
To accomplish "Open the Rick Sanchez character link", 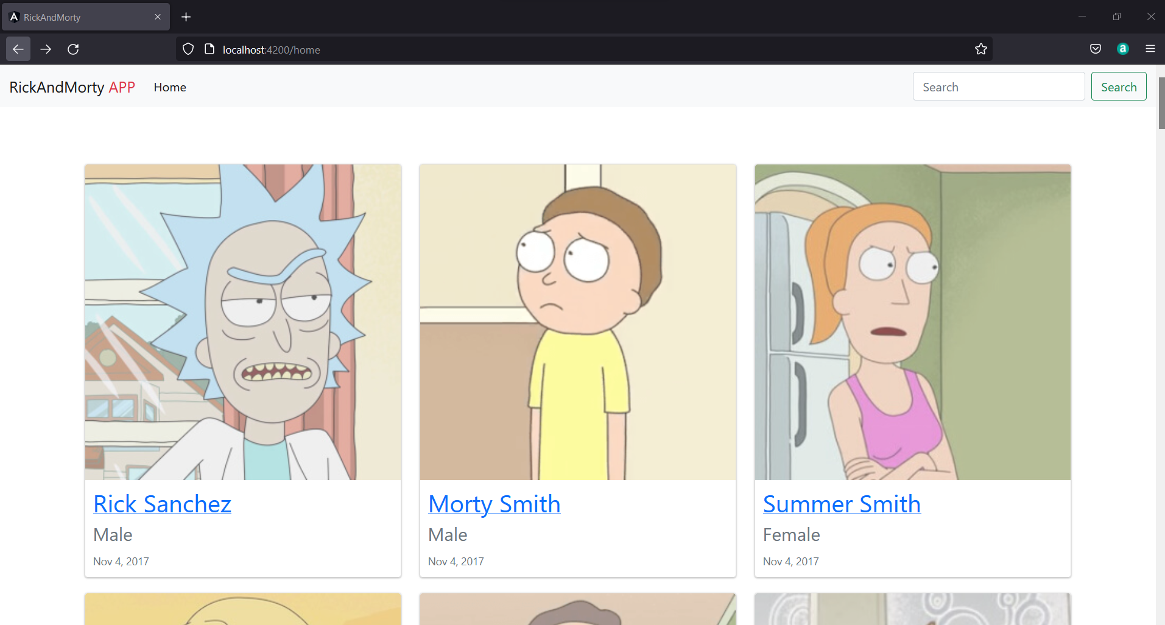I will (x=162, y=504).
